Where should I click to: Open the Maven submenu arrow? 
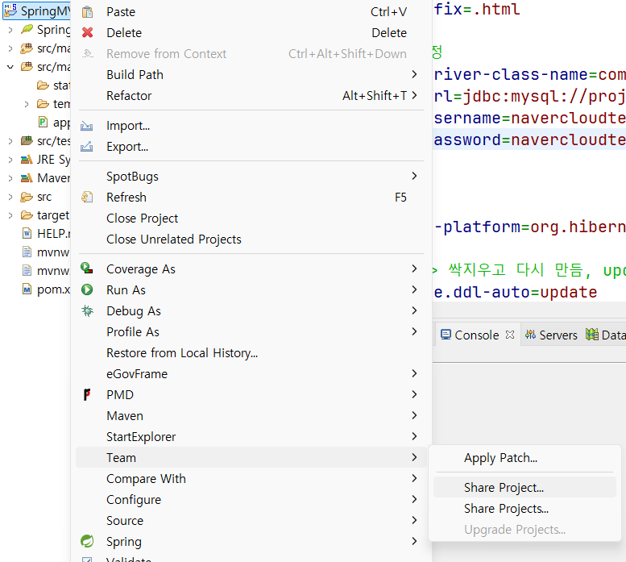tap(414, 415)
